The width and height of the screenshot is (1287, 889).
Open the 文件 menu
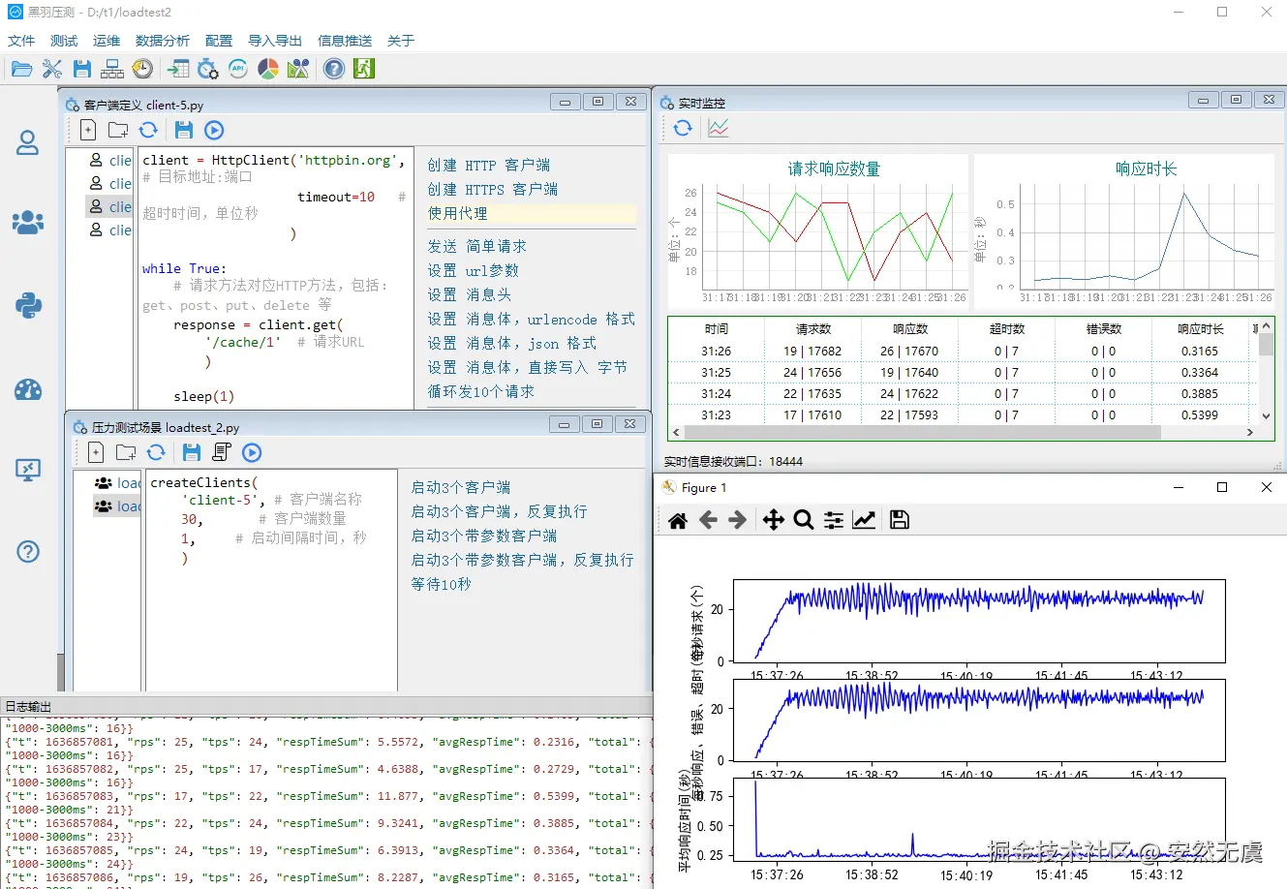(21, 41)
